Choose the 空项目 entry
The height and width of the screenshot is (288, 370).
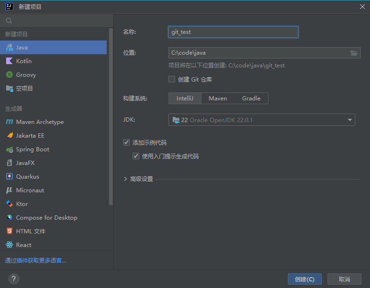coord(53,89)
